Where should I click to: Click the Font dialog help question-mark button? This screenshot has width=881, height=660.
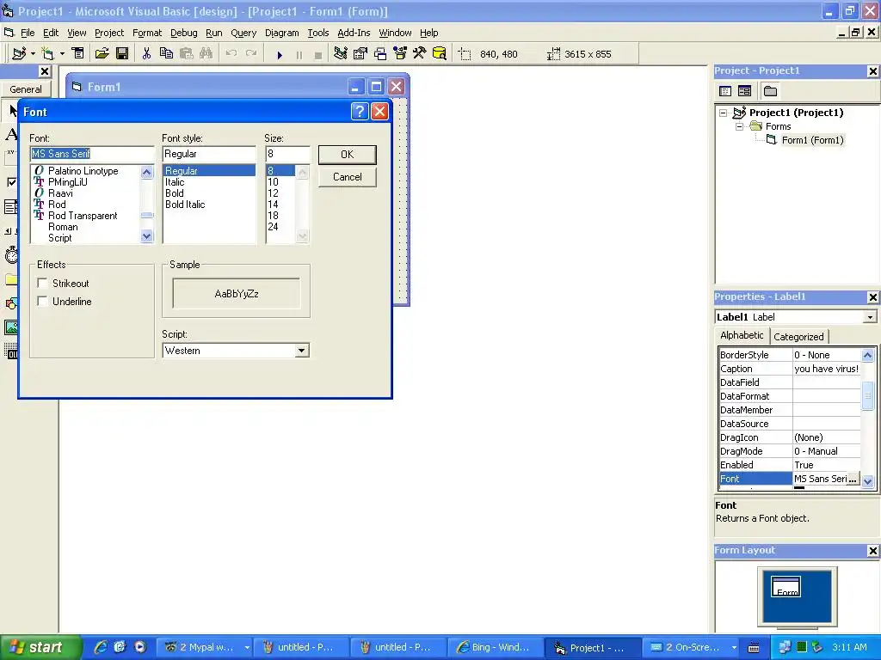[x=360, y=111]
